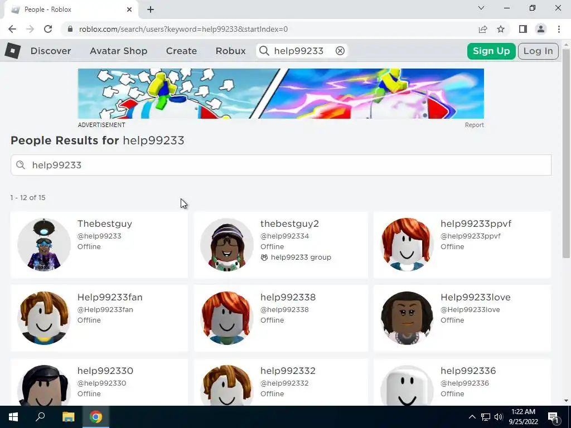
Task: Open Help99233love profile name
Action: click(x=476, y=297)
